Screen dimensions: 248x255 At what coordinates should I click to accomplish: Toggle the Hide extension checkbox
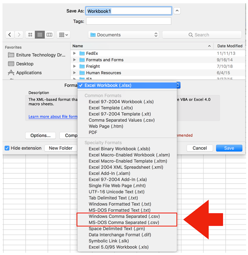(x=7, y=148)
